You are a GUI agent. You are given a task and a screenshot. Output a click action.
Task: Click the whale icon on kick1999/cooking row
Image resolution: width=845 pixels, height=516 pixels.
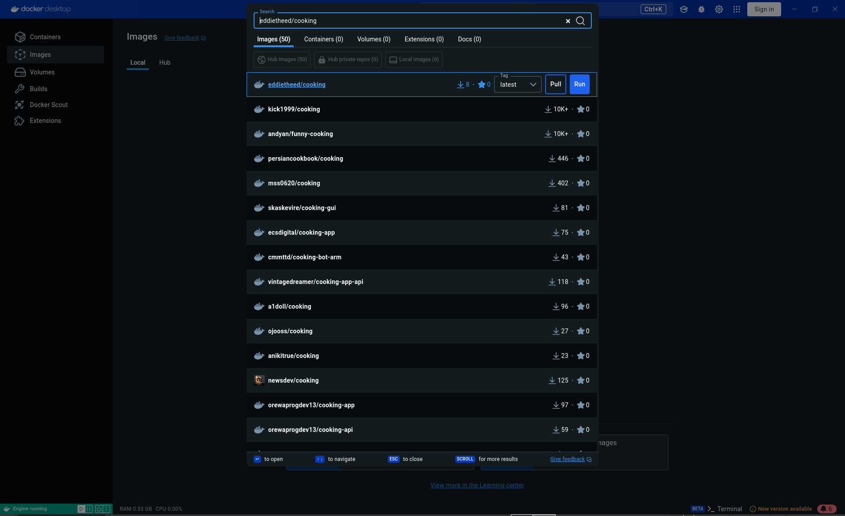pyautogui.click(x=259, y=109)
